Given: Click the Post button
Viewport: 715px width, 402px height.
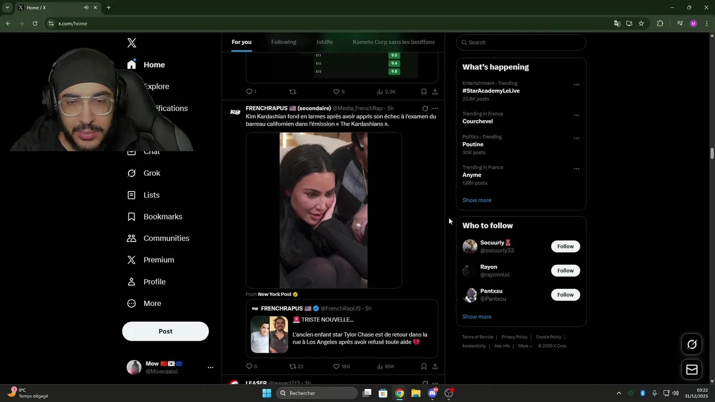Looking at the screenshot, I should point(165,331).
